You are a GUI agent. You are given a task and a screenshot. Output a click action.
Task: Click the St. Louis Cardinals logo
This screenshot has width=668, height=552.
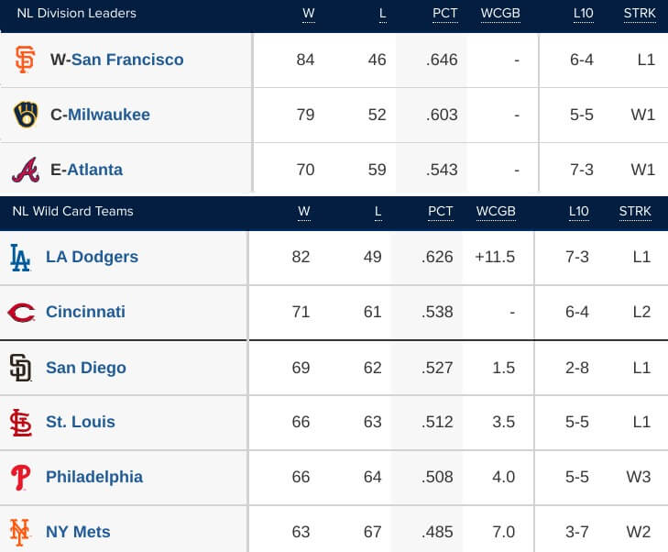[20, 423]
